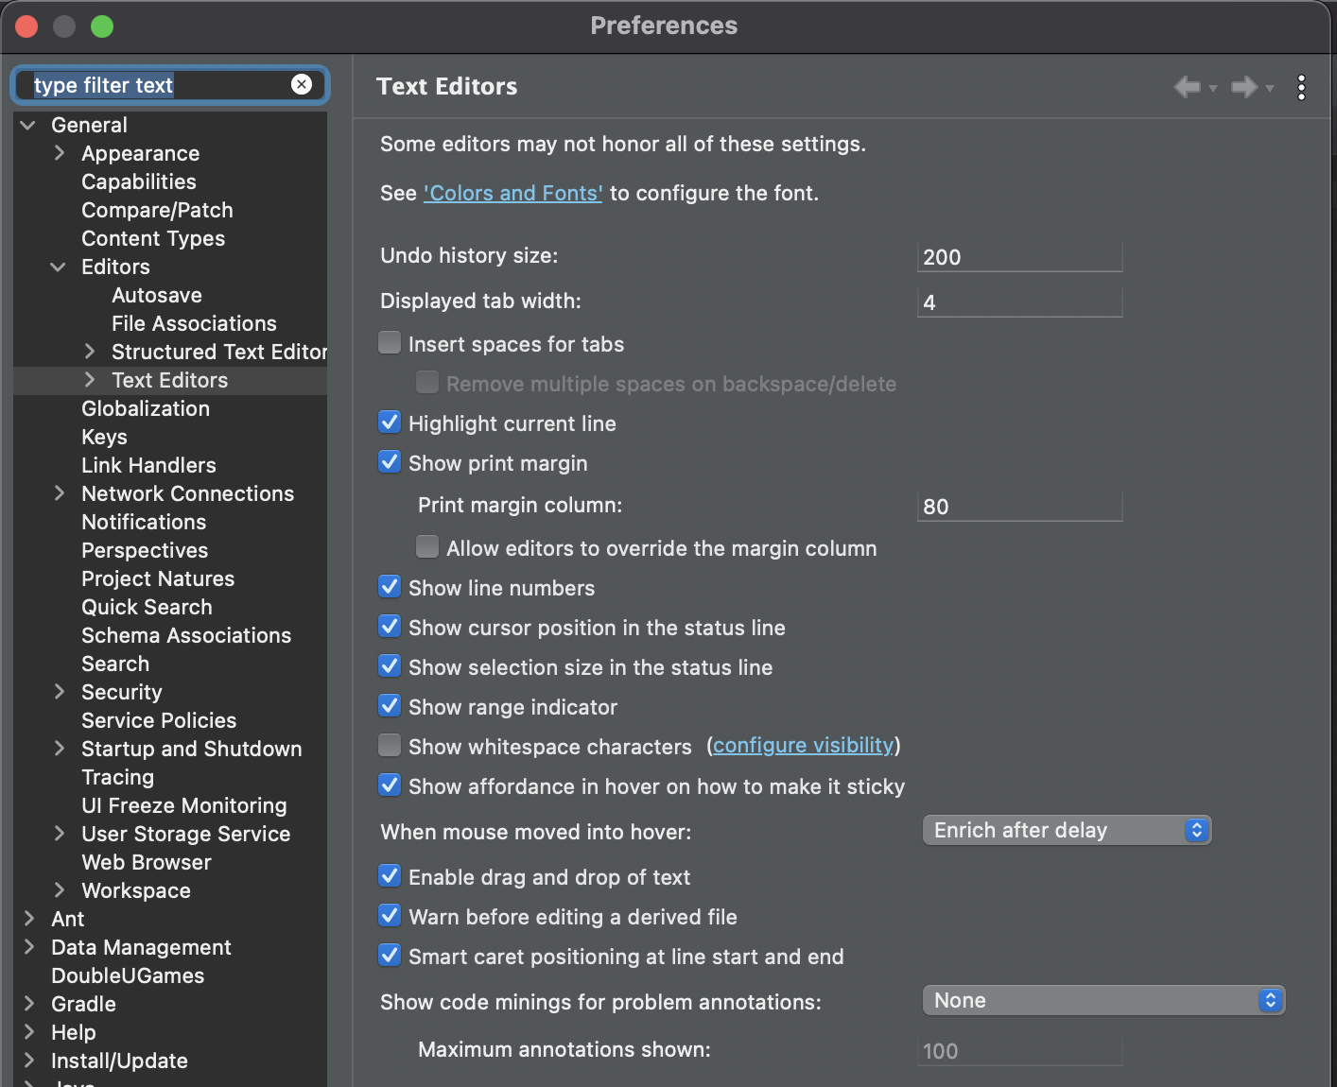Expand the Help node
Image resolution: width=1337 pixels, height=1087 pixels.
coord(29,1032)
